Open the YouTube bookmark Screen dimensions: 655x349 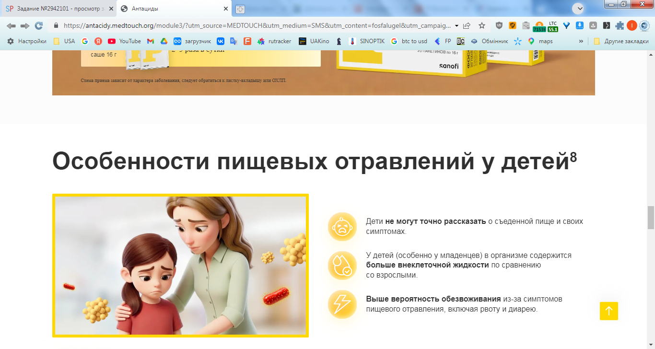(x=125, y=41)
